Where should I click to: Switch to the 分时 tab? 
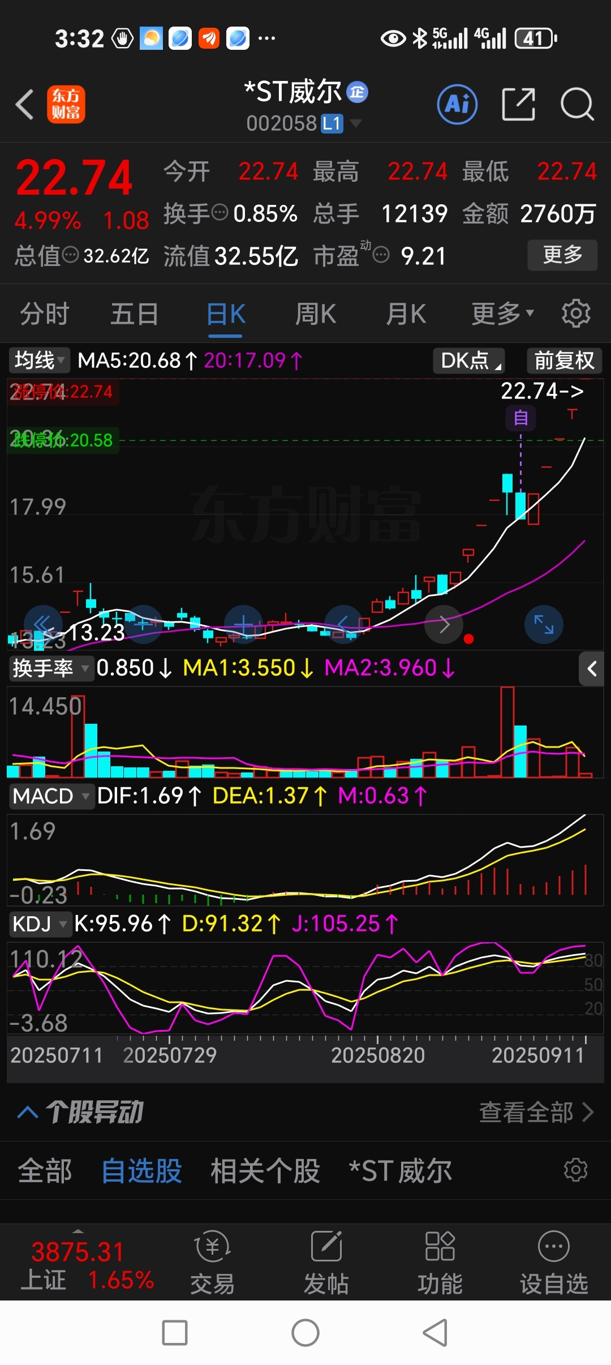[45, 314]
